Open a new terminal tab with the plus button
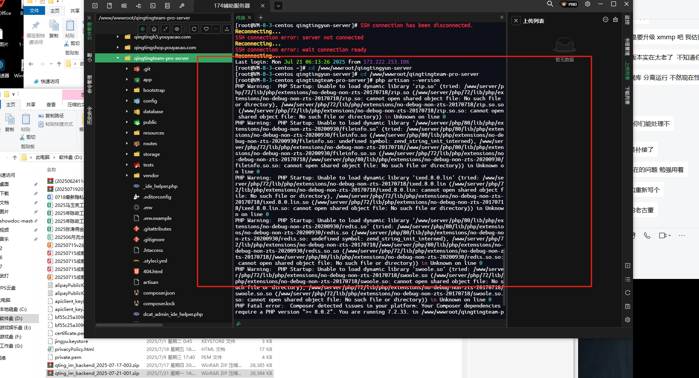 [x=260, y=18]
